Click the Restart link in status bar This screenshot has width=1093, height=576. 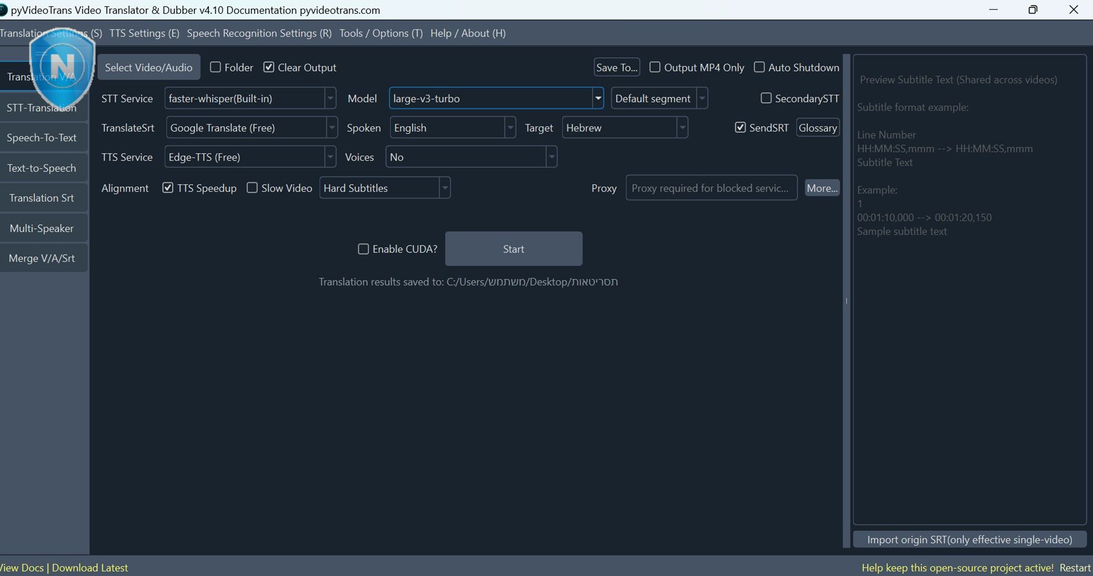pos(1075,568)
